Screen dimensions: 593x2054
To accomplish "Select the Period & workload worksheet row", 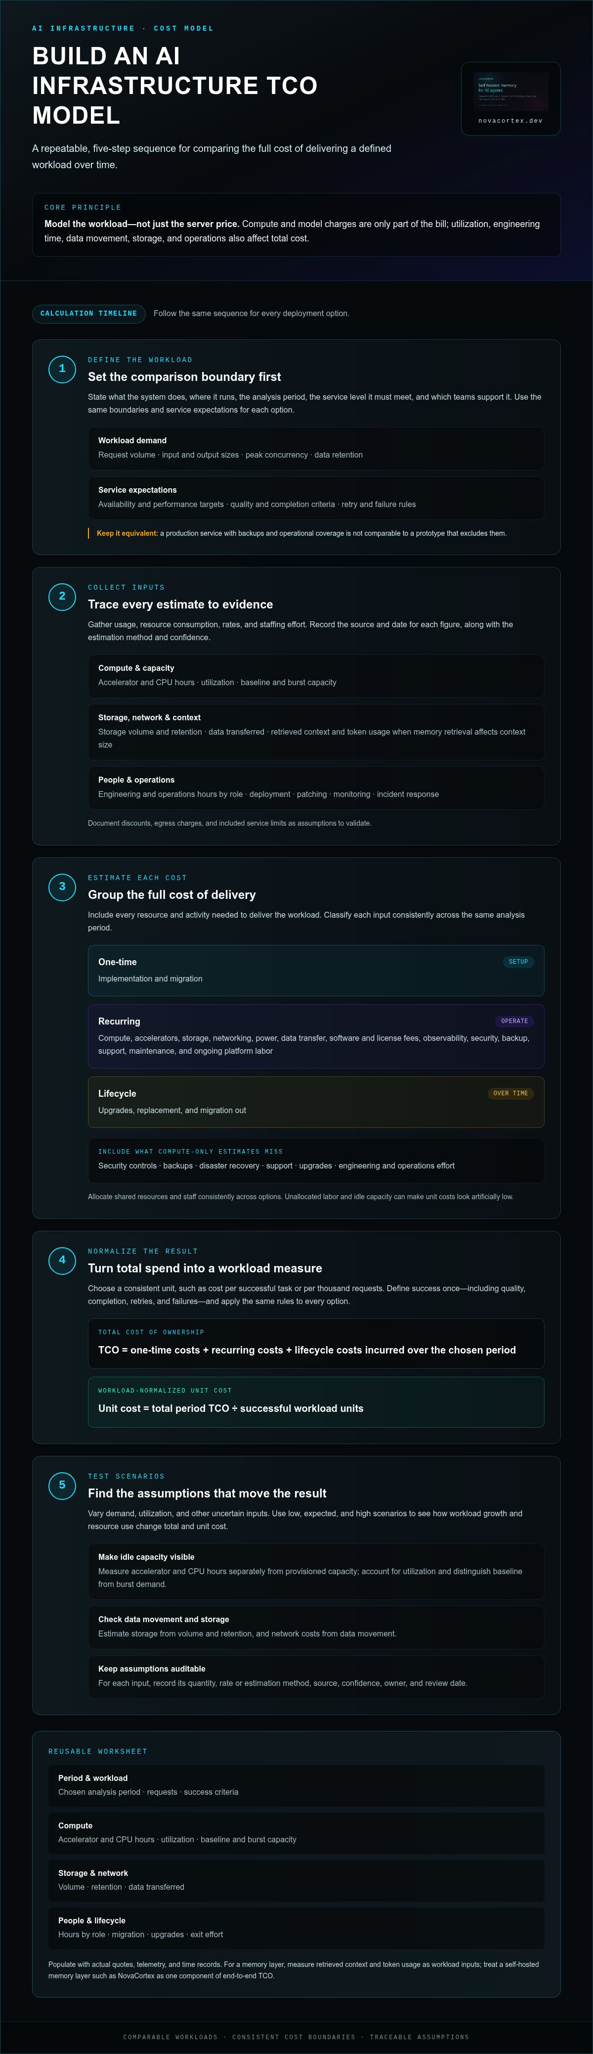I will click(296, 1784).
